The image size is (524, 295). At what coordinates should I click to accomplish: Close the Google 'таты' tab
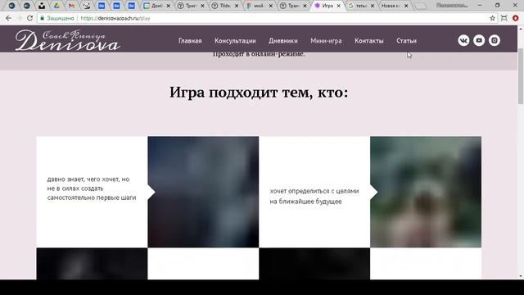pos(373,6)
